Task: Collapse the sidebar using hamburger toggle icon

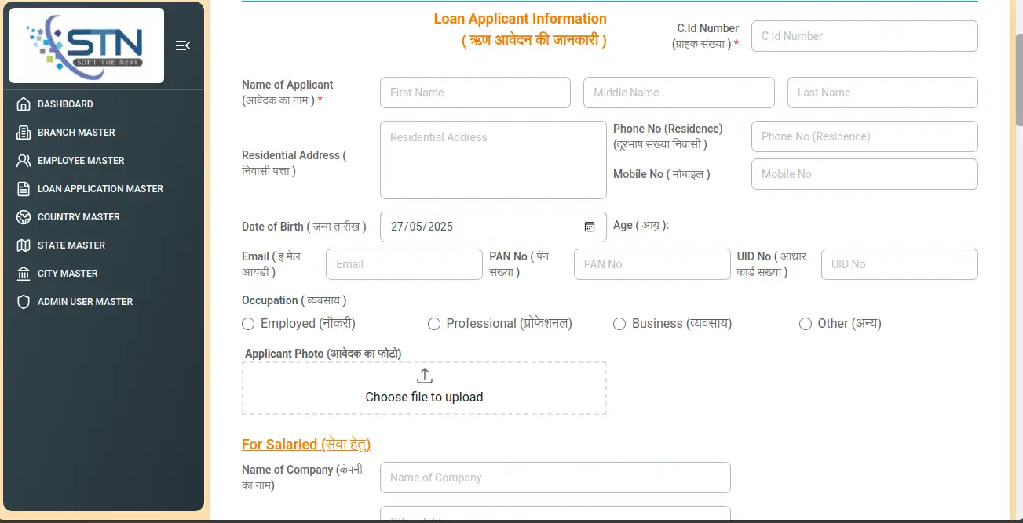Action: pos(182,45)
